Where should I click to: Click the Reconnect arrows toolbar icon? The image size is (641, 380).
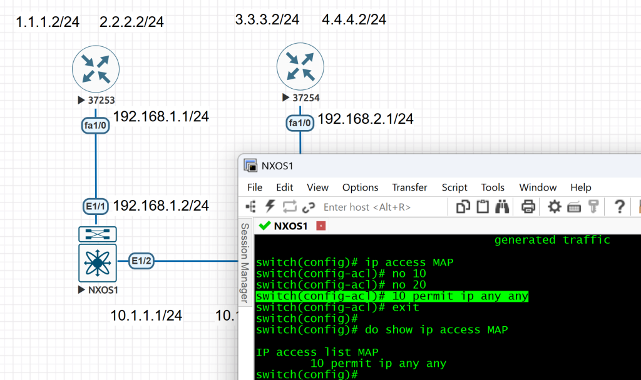(289, 206)
